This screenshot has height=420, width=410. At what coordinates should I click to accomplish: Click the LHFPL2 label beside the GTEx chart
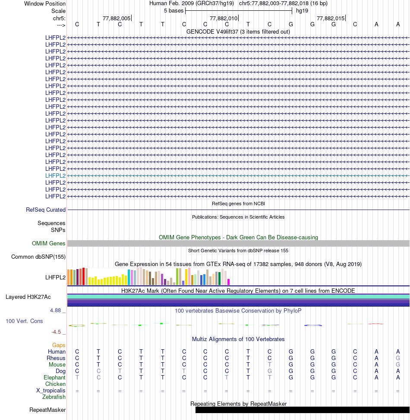pos(56,278)
